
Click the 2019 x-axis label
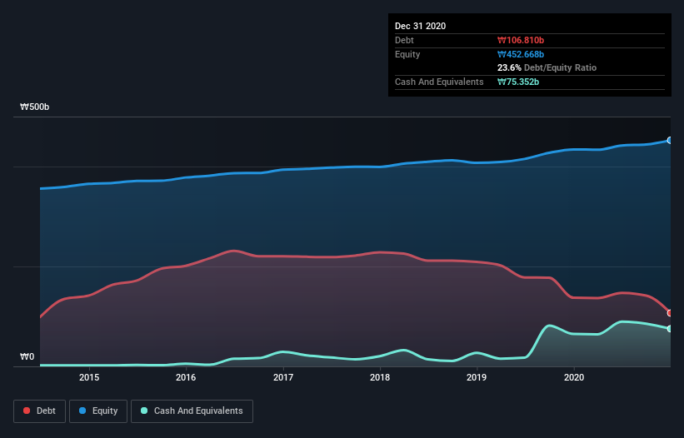[477, 377]
